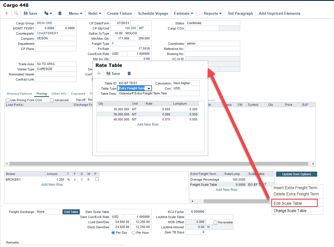Viewport: 334px width, 247px height.
Task: Click the plus icon in Rate Table
Action: [x=99, y=73]
